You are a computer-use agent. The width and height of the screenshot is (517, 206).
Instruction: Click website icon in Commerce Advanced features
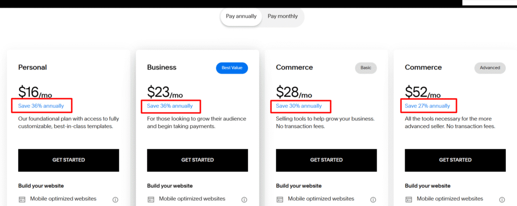pyautogui.click(x=408, y=199)
